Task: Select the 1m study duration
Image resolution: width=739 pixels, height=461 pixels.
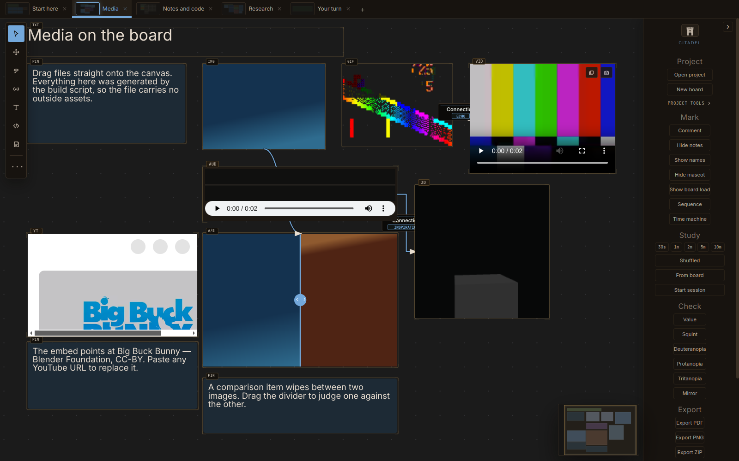Action: click(x=677, y=247)
